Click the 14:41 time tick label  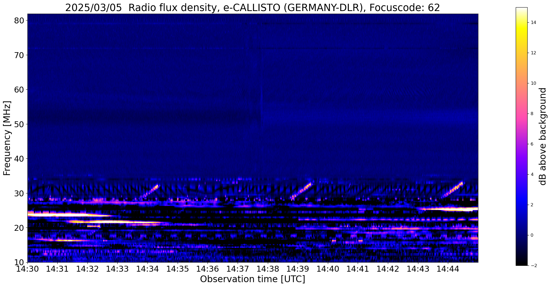(358, 269)
